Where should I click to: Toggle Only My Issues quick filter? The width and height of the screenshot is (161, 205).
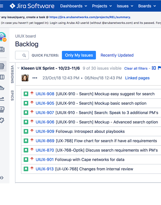79,55
